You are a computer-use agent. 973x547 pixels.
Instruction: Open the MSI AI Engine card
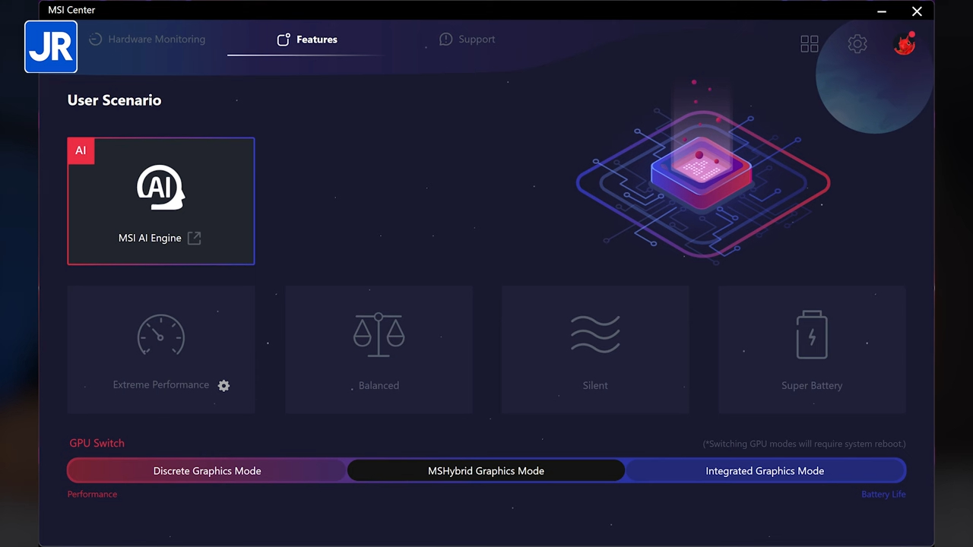[x=160, y=201]
